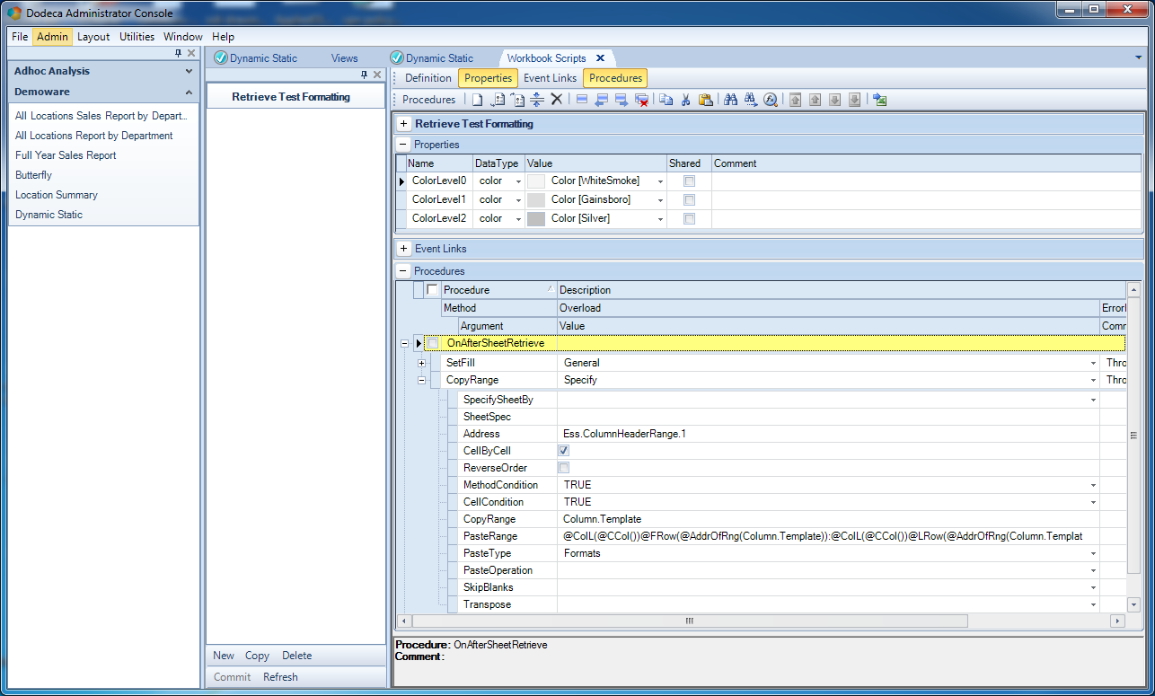Click the Refresh button
The height and width of the screenshot is (696, 1155).
[280, 677]
